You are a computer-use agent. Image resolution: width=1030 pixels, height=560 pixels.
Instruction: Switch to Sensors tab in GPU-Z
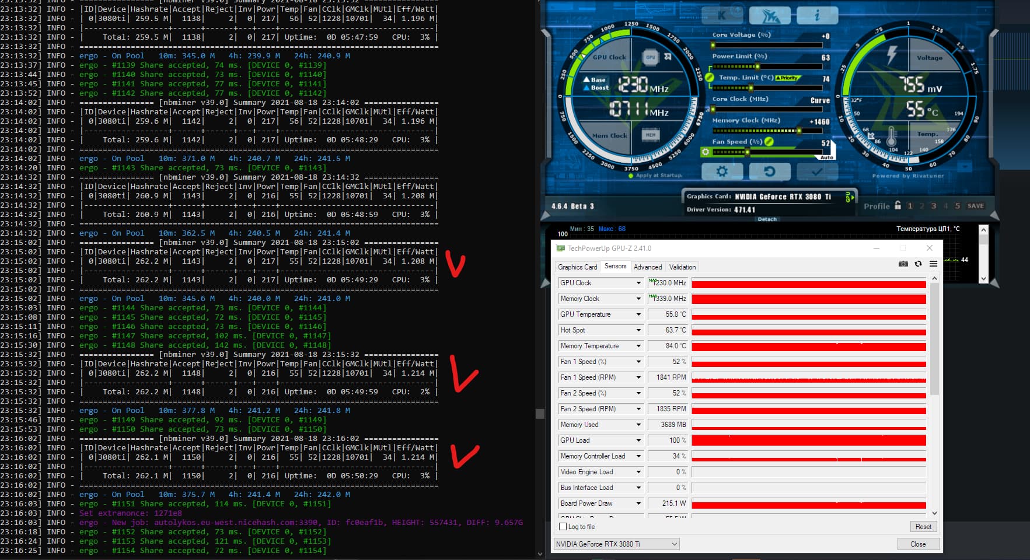pos(615,266)
